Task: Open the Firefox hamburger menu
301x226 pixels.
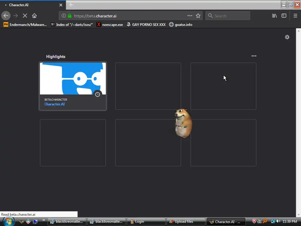Action: click(x=295, y=16)
